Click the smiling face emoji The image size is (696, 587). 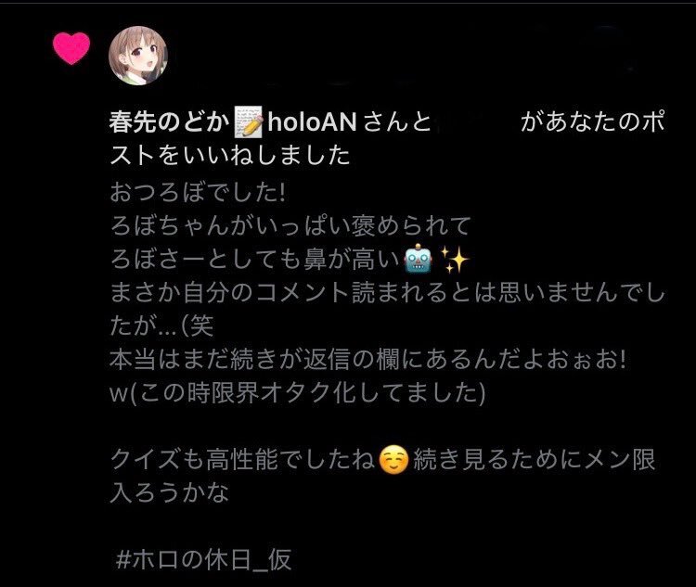393,460
